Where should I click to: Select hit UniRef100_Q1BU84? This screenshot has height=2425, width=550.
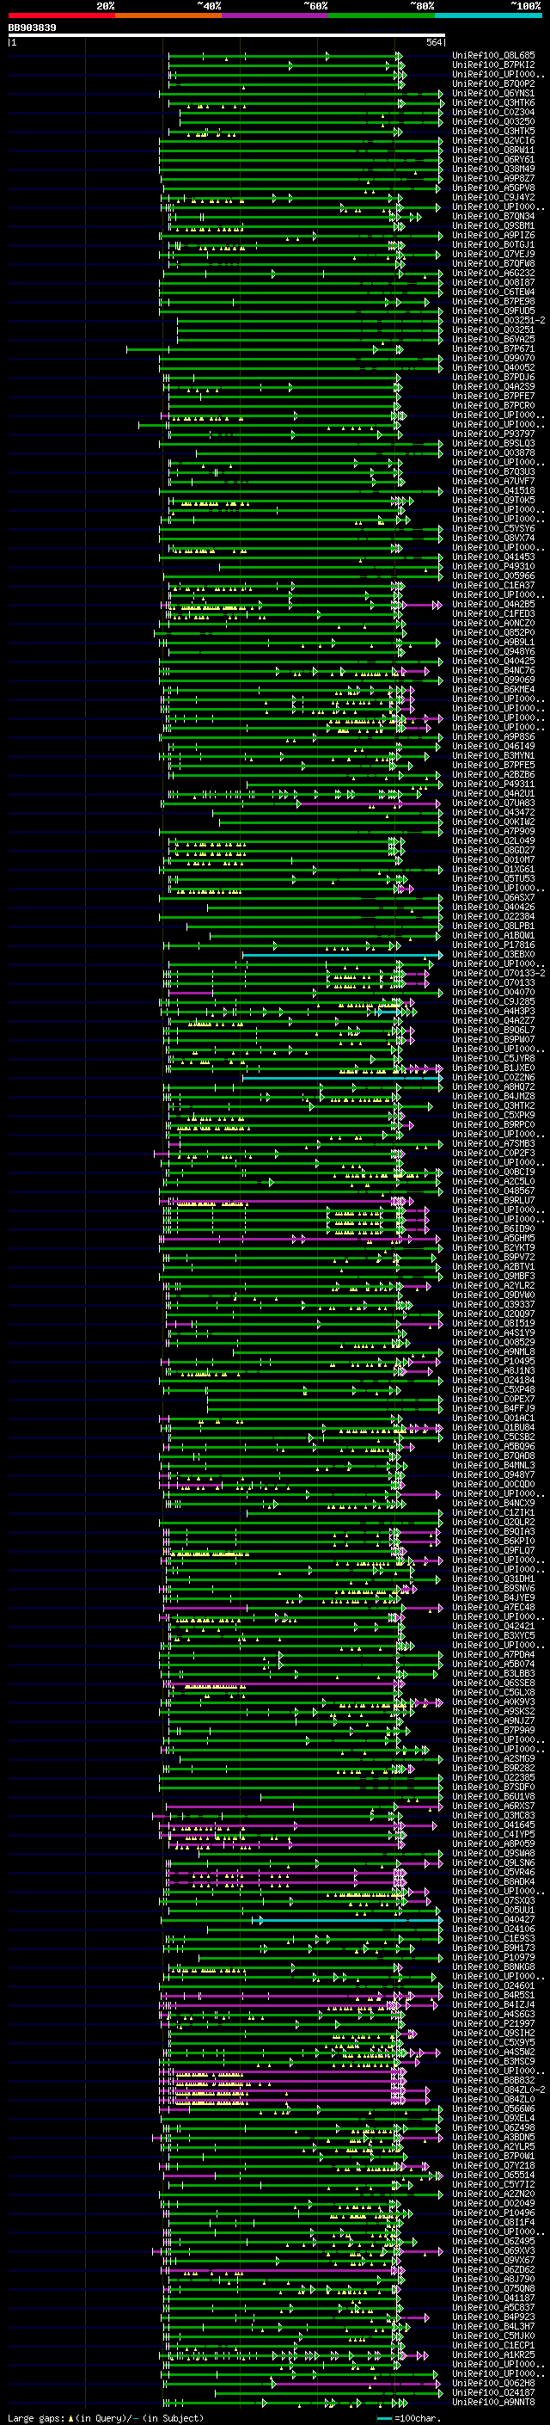click(x=493, y=1428)
